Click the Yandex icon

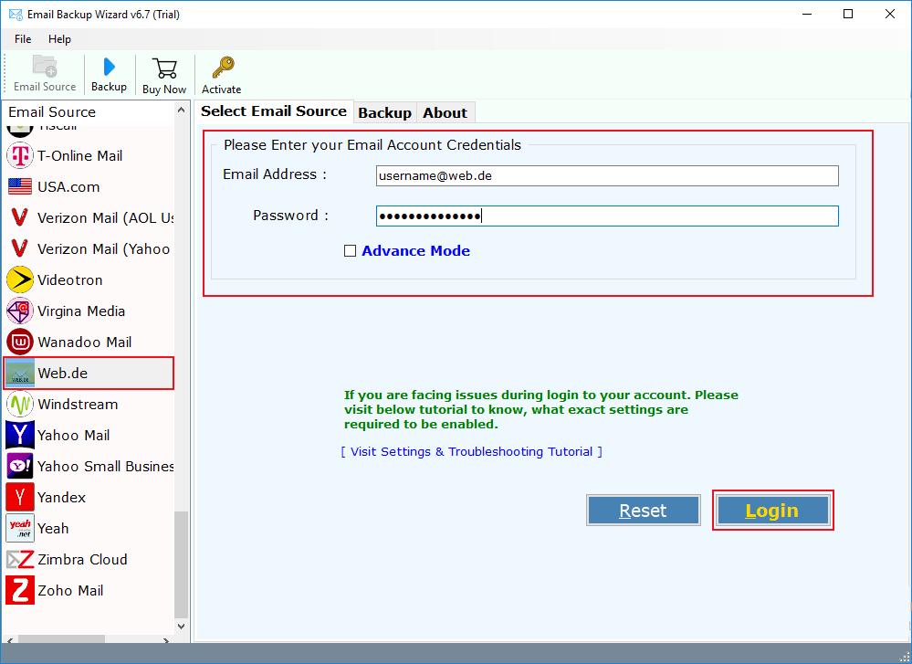point(20,497)
